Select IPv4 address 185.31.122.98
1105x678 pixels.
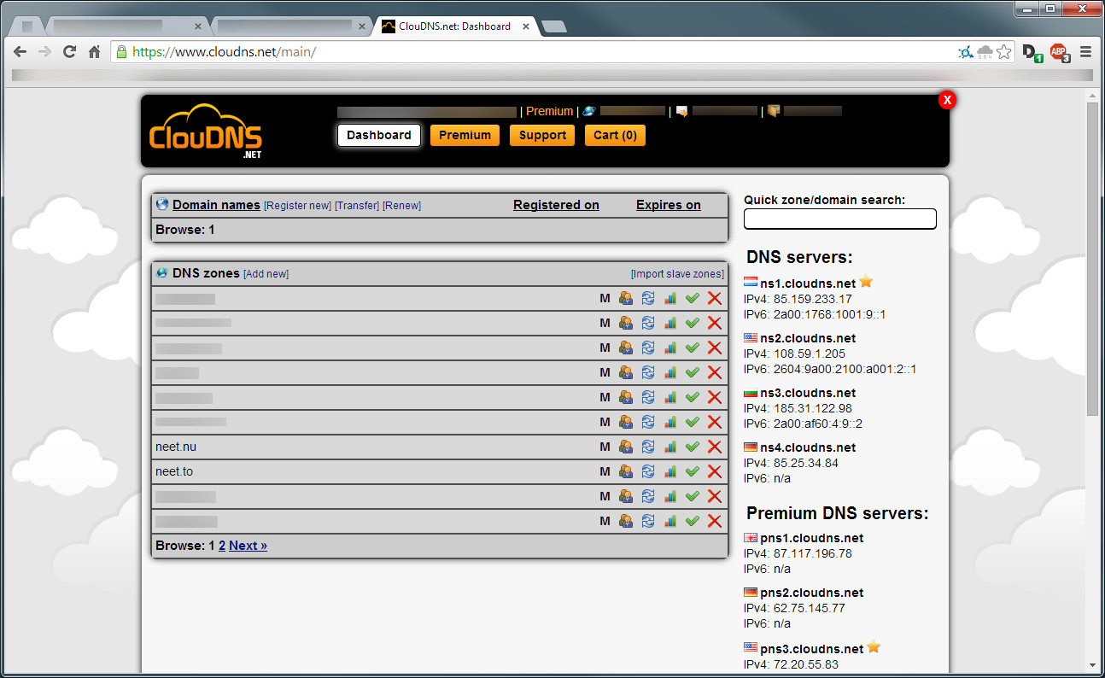pos(813,408)
